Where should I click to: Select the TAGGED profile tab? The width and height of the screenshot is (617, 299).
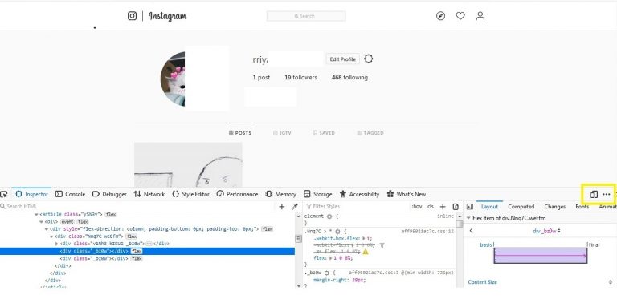(x=370, y=133)
